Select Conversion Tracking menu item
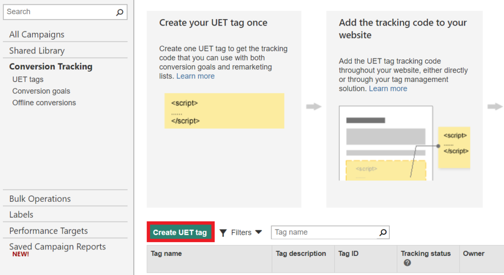Screen dimensions: 504x275 click(51, 67)
